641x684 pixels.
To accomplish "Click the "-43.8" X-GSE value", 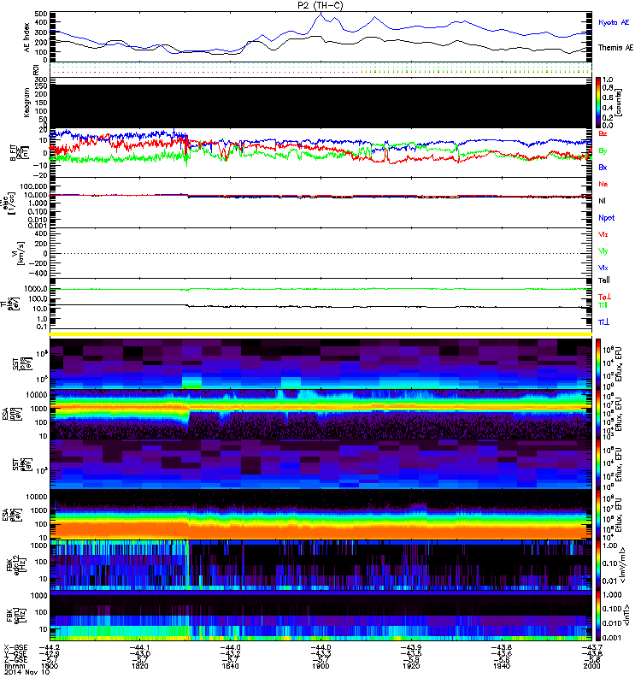I will (x=502, y=648).
